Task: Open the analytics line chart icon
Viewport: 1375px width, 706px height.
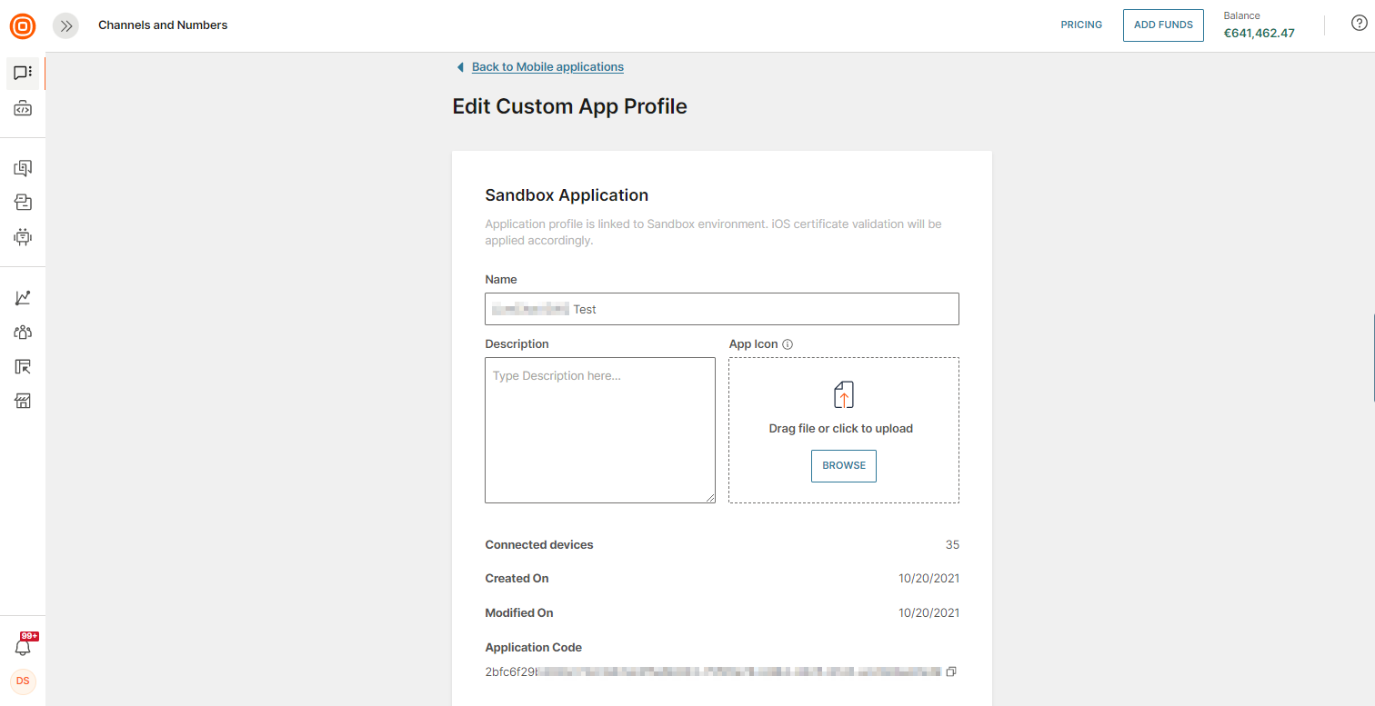Action: [23, 298]
